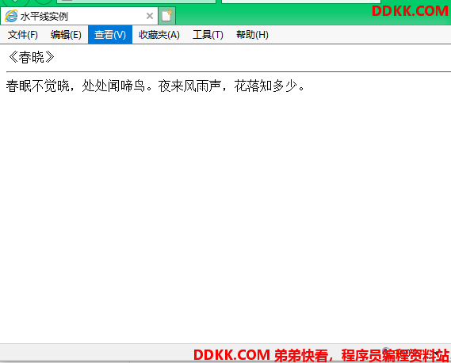Viewport: 451px width, 363px height.
Task: Click the DDKK.COM watermark at top right
Action: pos(410,11)
